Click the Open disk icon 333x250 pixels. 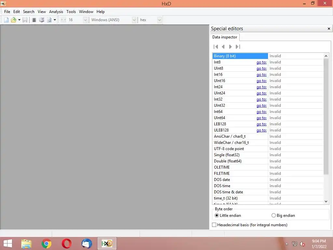point(42,20)
